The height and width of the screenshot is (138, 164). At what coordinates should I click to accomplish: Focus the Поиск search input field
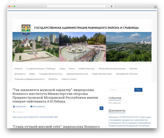(x=121, y=90)
